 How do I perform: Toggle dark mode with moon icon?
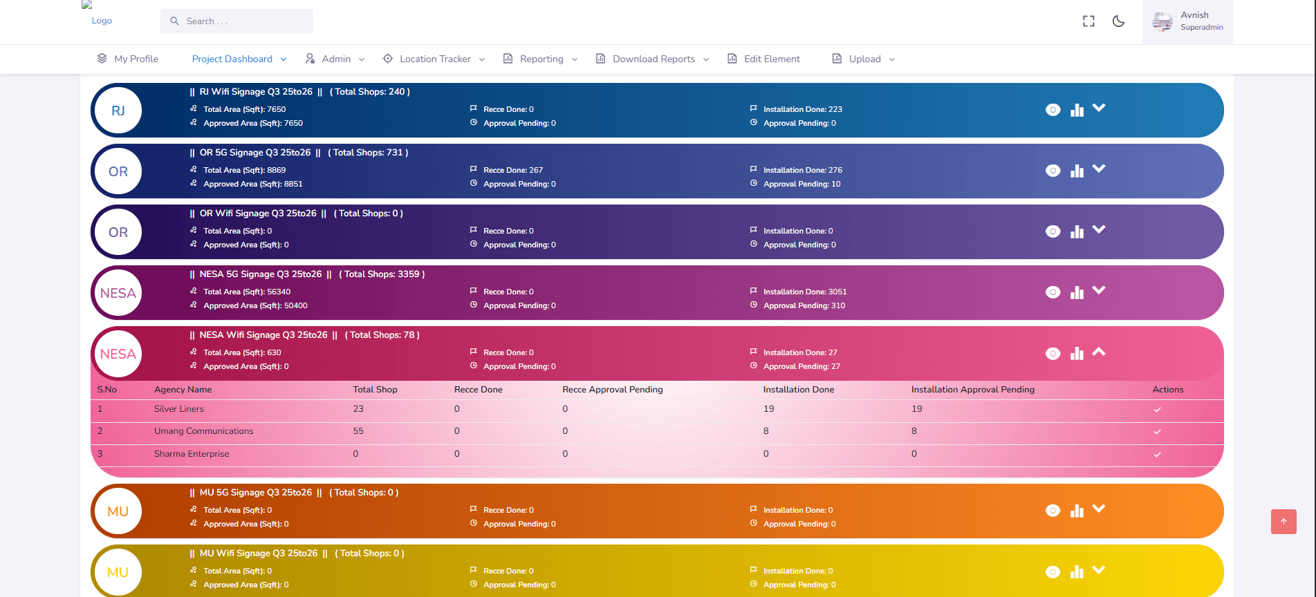[1118, 21]
